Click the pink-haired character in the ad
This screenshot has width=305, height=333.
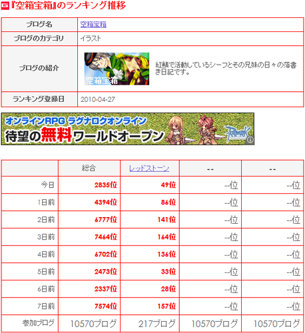click(x=206, y=129)
